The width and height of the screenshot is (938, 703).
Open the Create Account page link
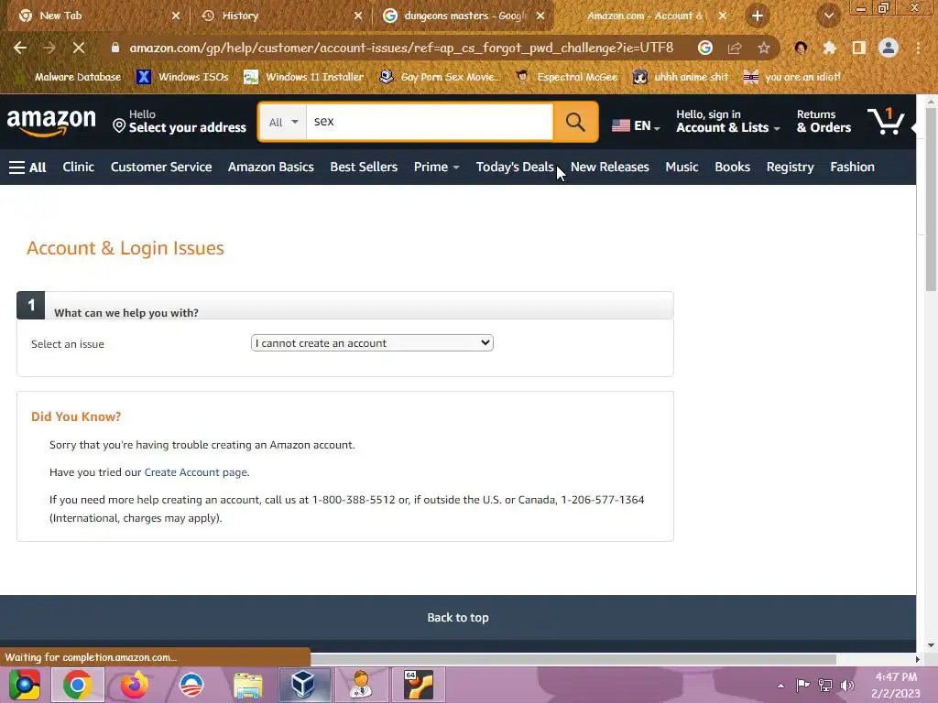tap(196, 472)
